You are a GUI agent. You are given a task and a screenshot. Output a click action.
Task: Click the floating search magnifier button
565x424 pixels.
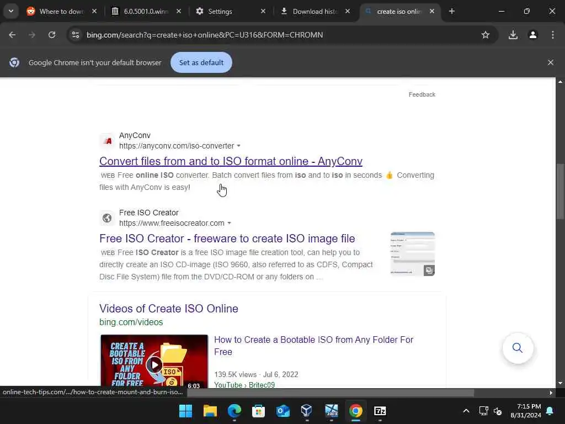click(x=518, y=348)
